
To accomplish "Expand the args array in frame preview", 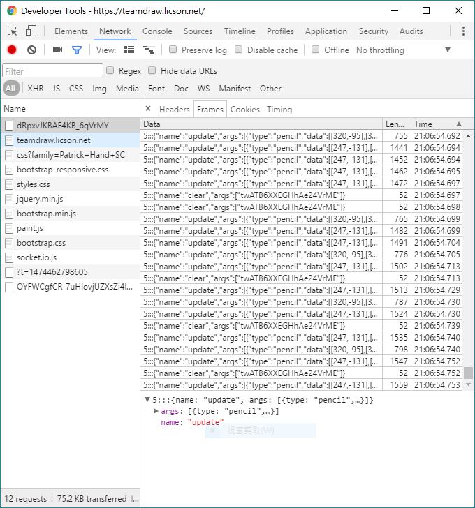I will 156,411.
